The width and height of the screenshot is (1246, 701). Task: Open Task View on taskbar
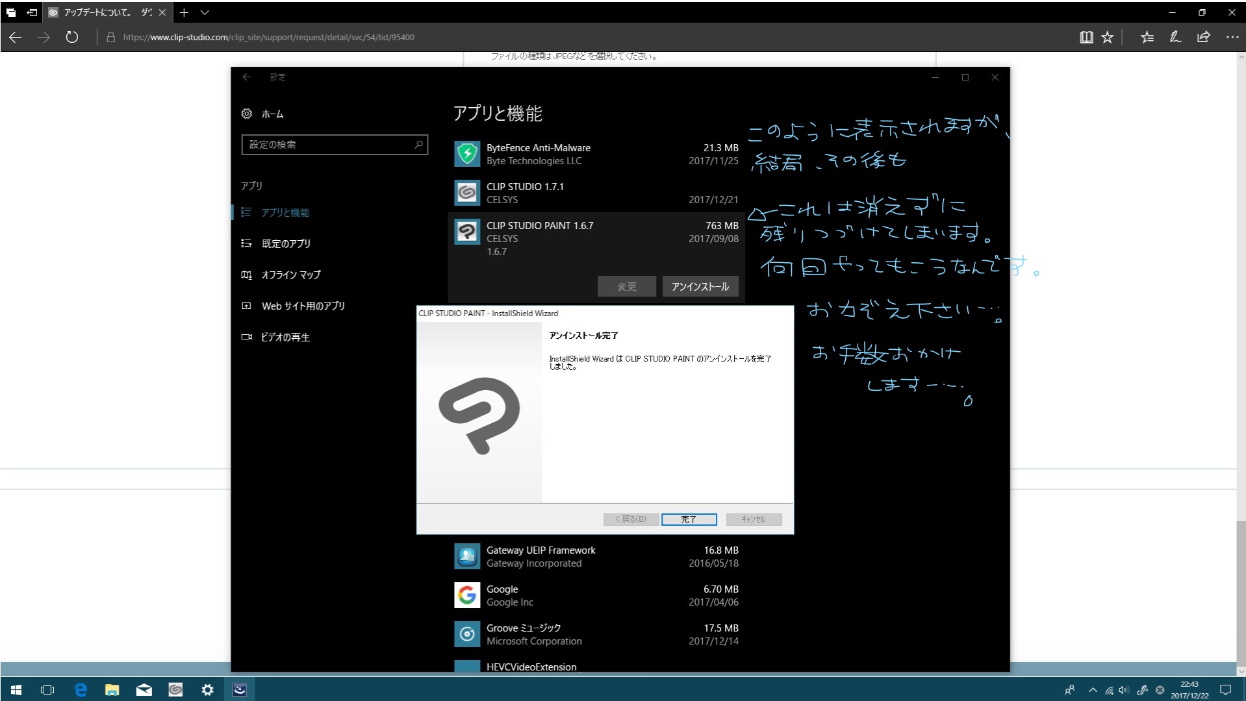pyautogui.click(x=47, y=689)
